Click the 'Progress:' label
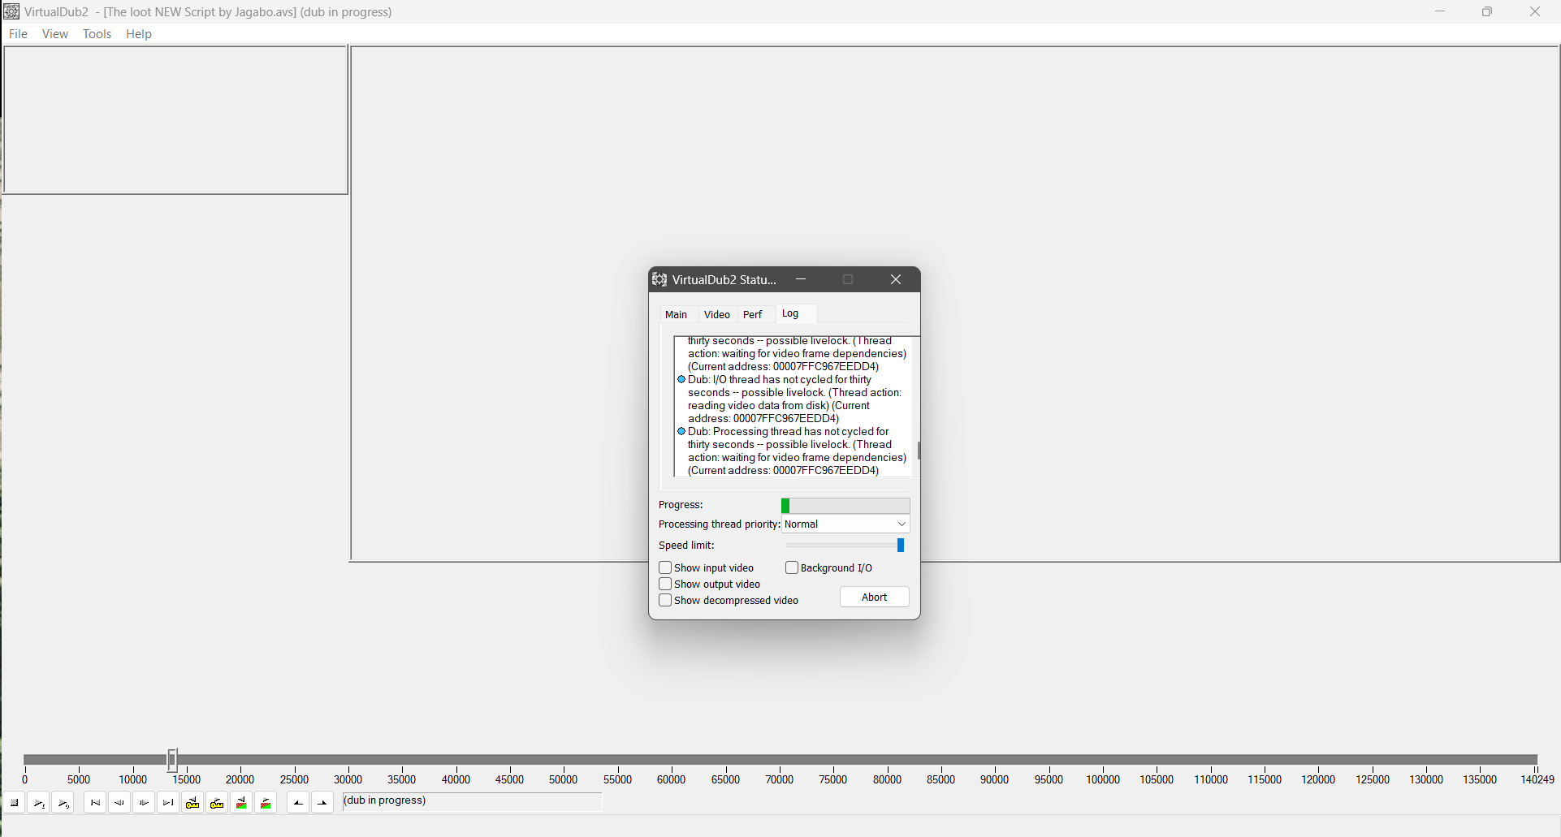Screen dimensions: 1561x837 681,505
